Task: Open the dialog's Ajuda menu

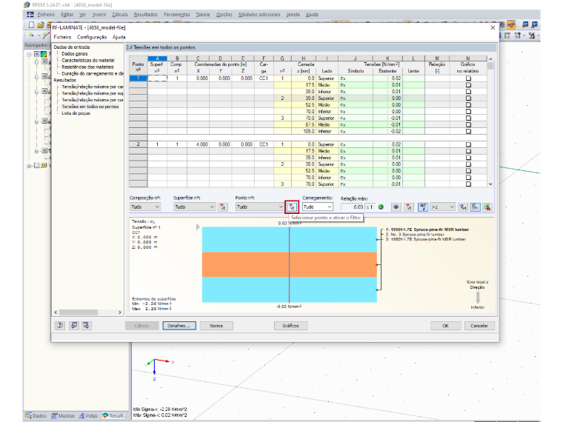Action: pos(119,37)
